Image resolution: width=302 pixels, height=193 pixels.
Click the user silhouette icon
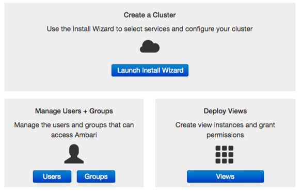tap(74, 154)
